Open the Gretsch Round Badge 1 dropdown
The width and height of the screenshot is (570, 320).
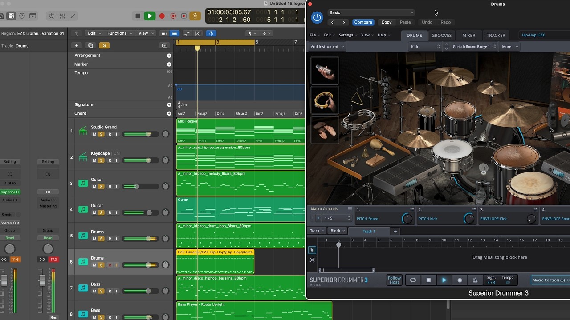coord(474,47)
